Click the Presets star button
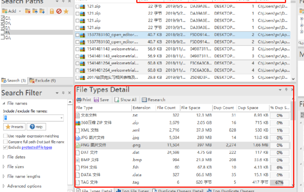304x192 pixels. [14, 127]
